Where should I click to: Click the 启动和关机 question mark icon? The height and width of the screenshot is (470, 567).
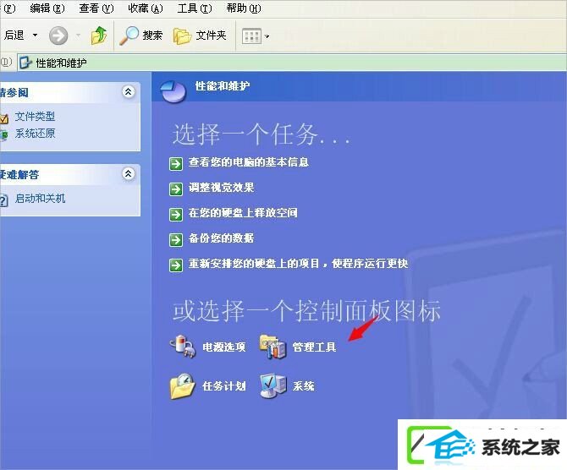[x=3, y=200]
